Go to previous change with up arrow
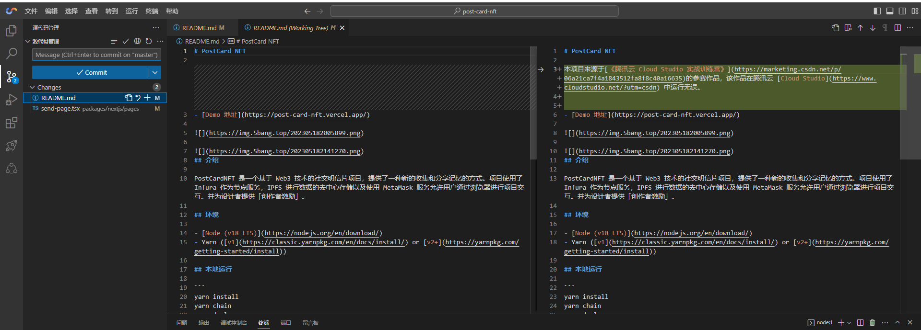The image size is (921, 330). pos(861,28)
